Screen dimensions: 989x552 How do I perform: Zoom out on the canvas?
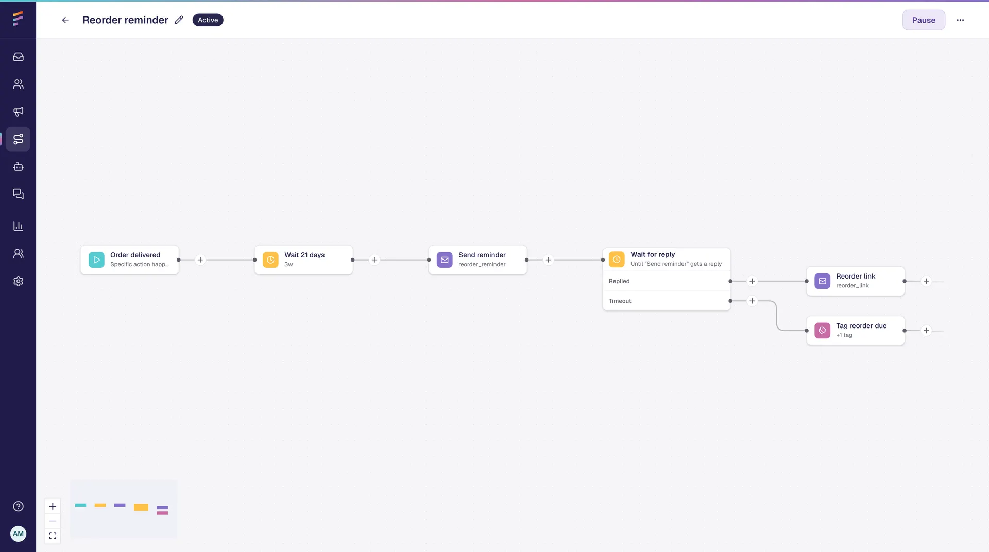click(x=53, y=521)
